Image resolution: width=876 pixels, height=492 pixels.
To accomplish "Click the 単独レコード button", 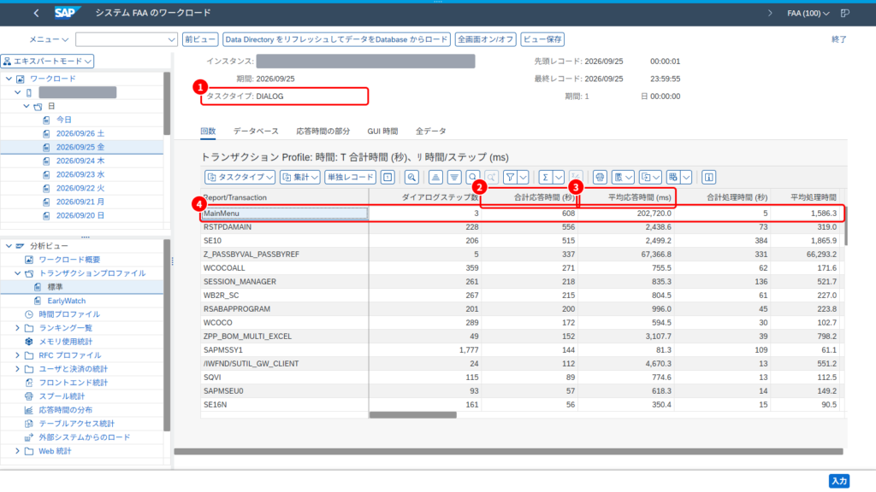I will (x=350, y=178).
